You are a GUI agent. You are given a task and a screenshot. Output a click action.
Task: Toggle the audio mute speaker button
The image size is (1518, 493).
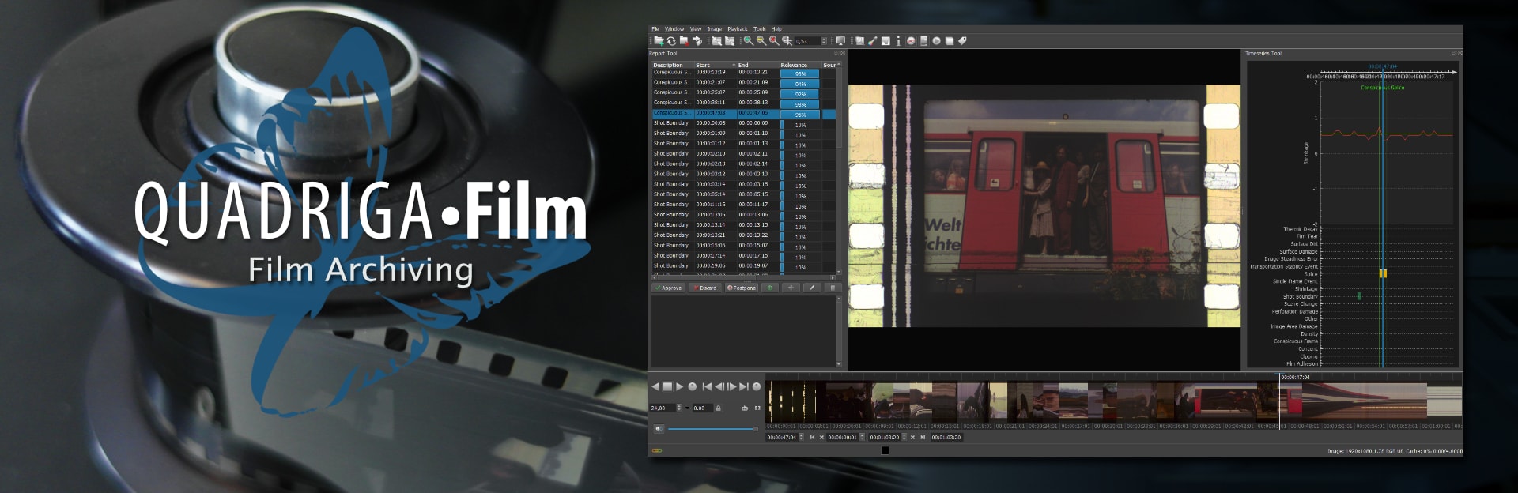658,429
